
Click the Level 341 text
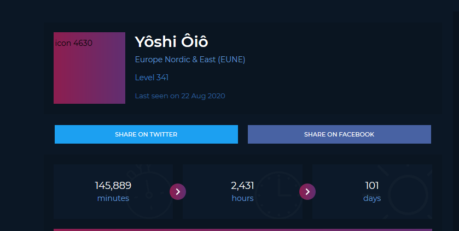152,78
